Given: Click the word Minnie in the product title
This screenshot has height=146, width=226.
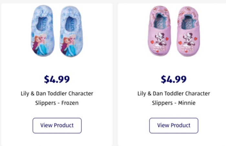Looking at the screenshot, I should (186, 103).
